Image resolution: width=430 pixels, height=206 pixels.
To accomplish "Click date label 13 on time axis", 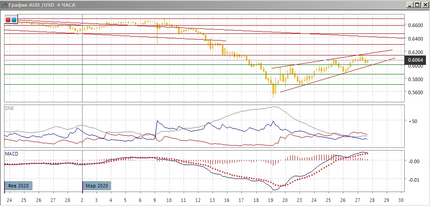I will click(x=212, y=200).
